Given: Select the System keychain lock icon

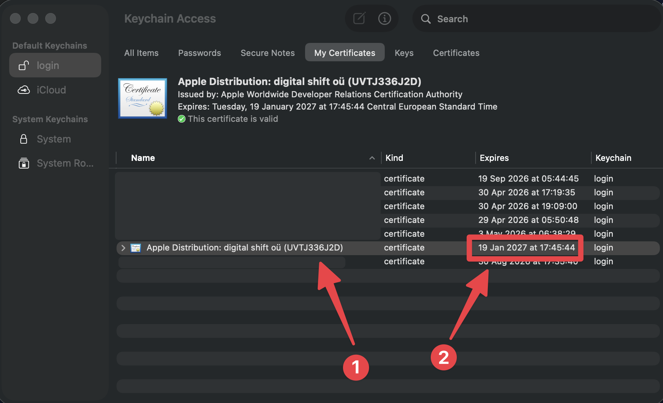Looking at the screenshot, I should coord(24,139).
